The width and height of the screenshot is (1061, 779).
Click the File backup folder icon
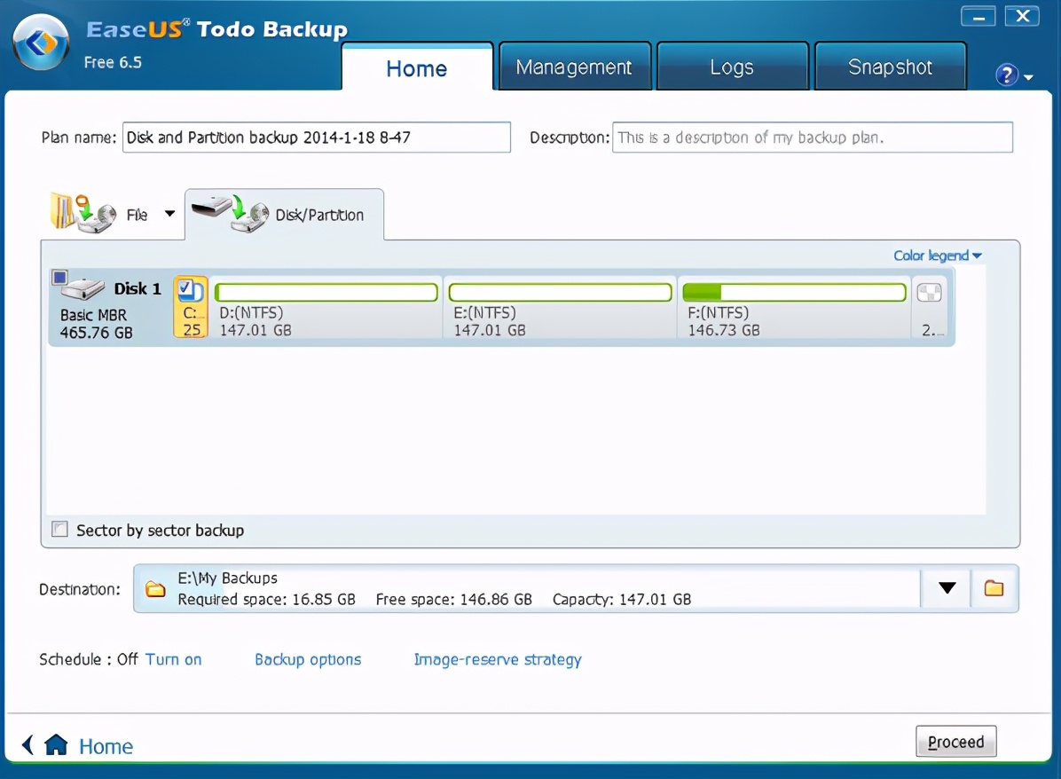click(83, 213)
